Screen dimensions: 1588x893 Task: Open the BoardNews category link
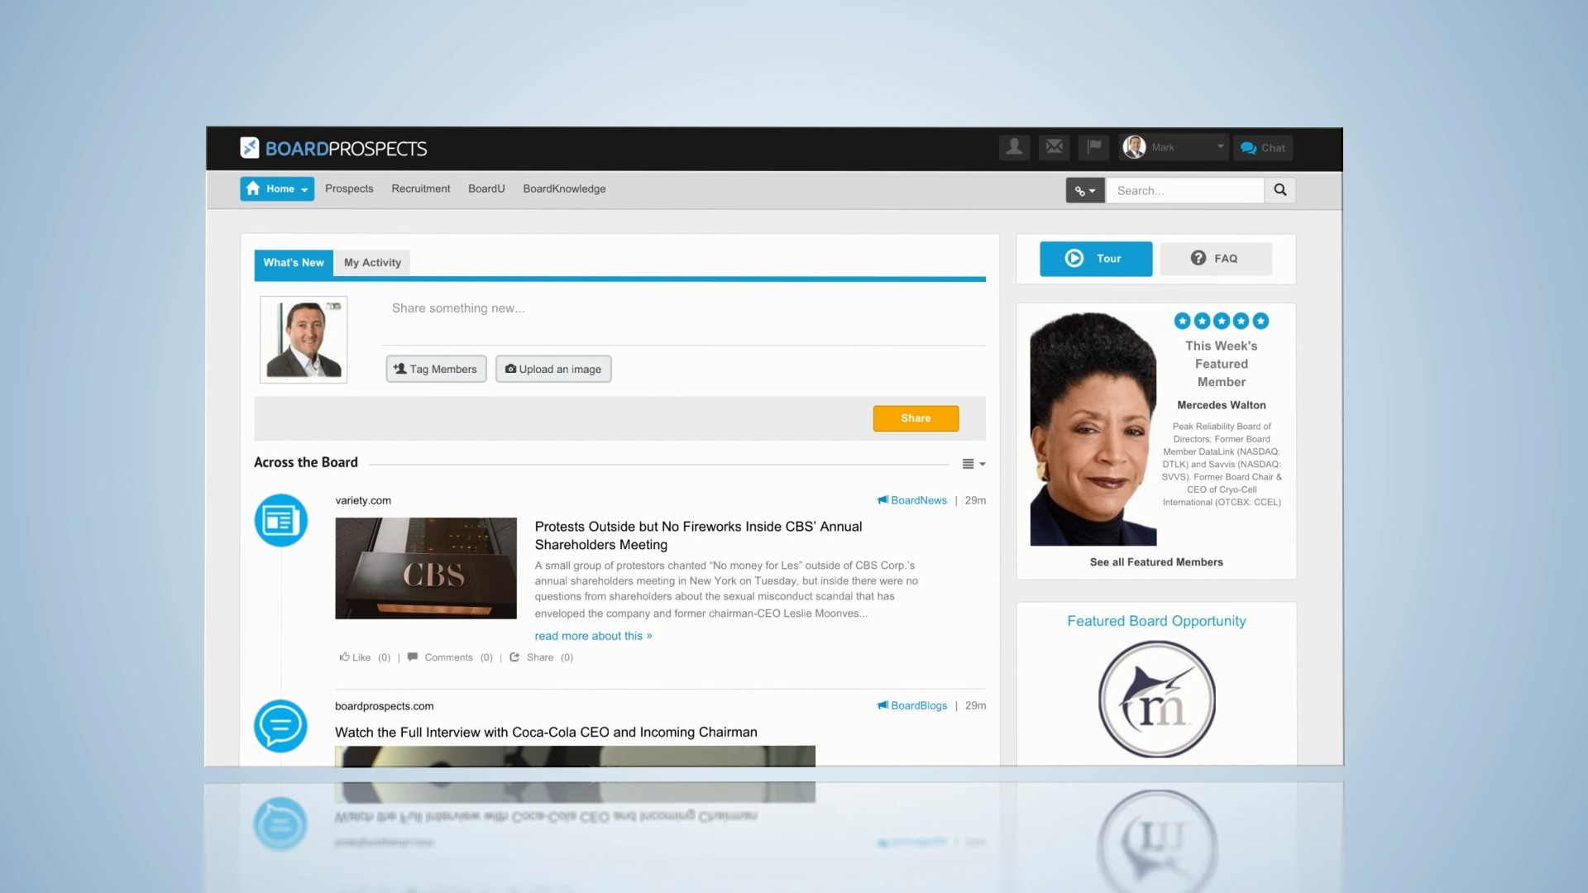coord(912,500)
